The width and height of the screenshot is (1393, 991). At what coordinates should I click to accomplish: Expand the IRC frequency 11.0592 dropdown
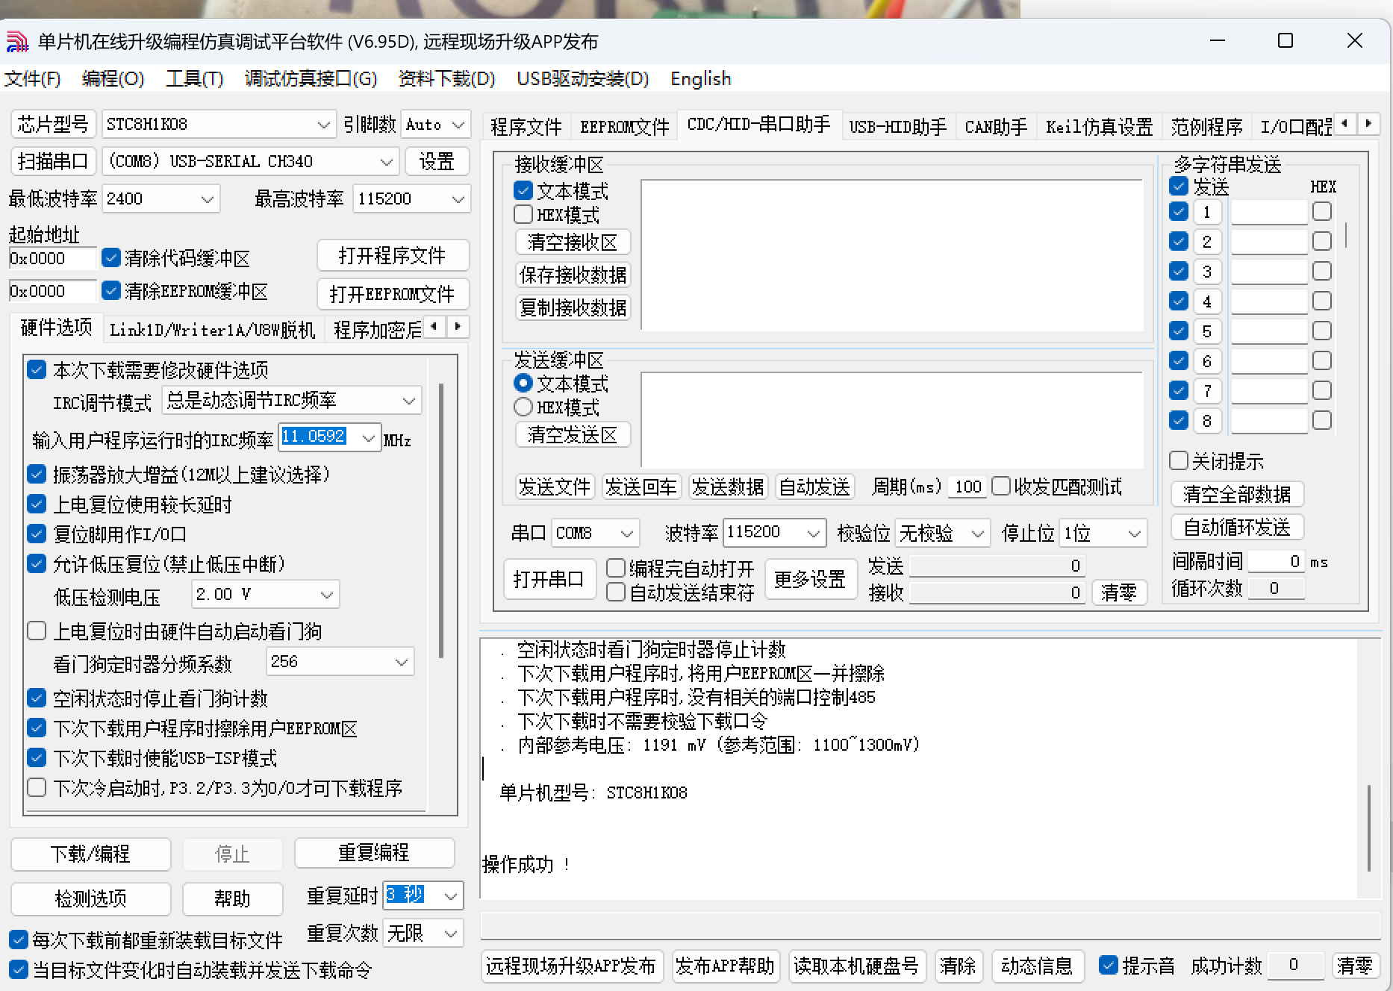pos(368,438)
